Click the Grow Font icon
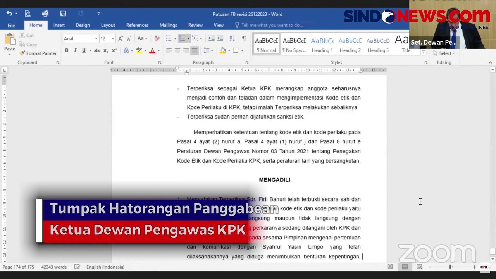Viewport: 496px width, 279px height. coord(121,38)
